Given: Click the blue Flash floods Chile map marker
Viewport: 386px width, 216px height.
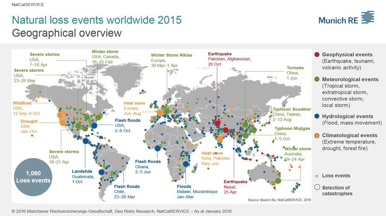Looking at the screenshot, I should tap(101, 172).
